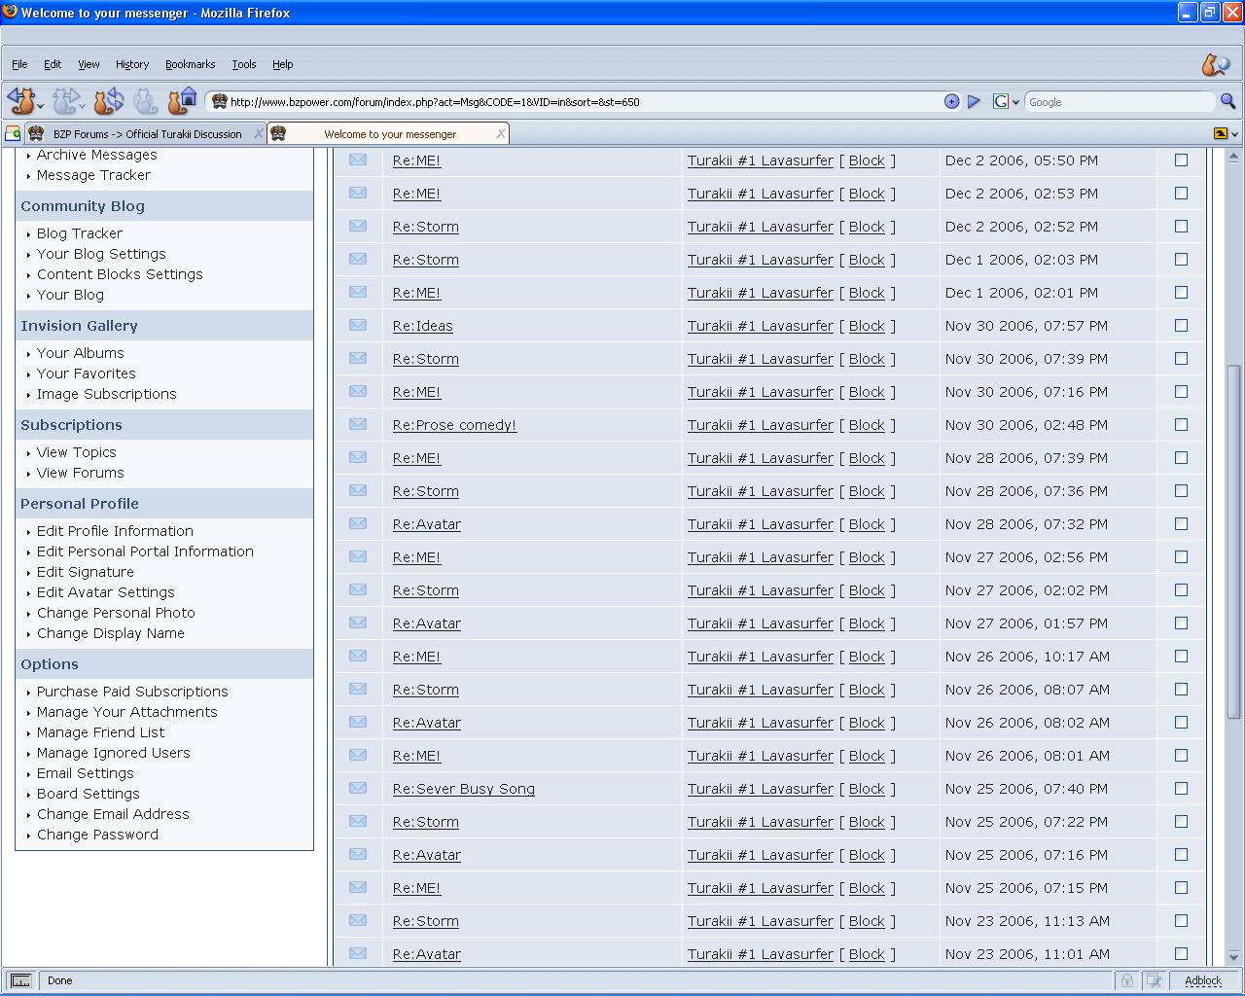Select checkbox for Nov 27 01:57 PM message
The height and width of the screenshot is (996, 1245).
(1182, 623)
